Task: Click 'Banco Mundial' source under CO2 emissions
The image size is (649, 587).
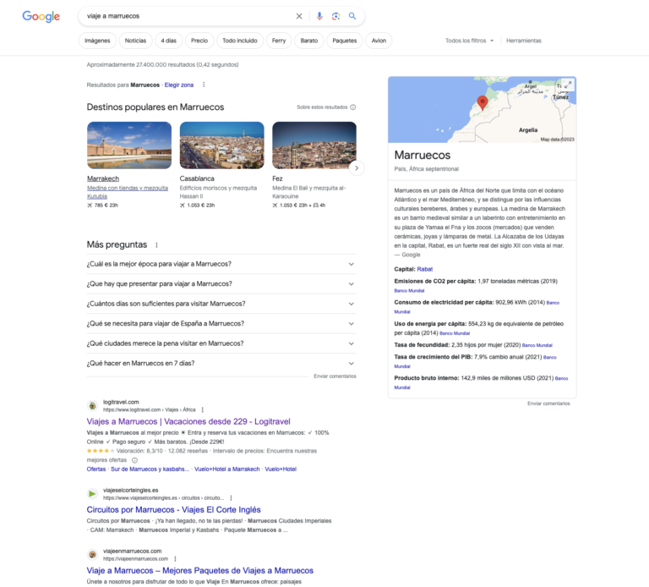Action: coord(409,291)
